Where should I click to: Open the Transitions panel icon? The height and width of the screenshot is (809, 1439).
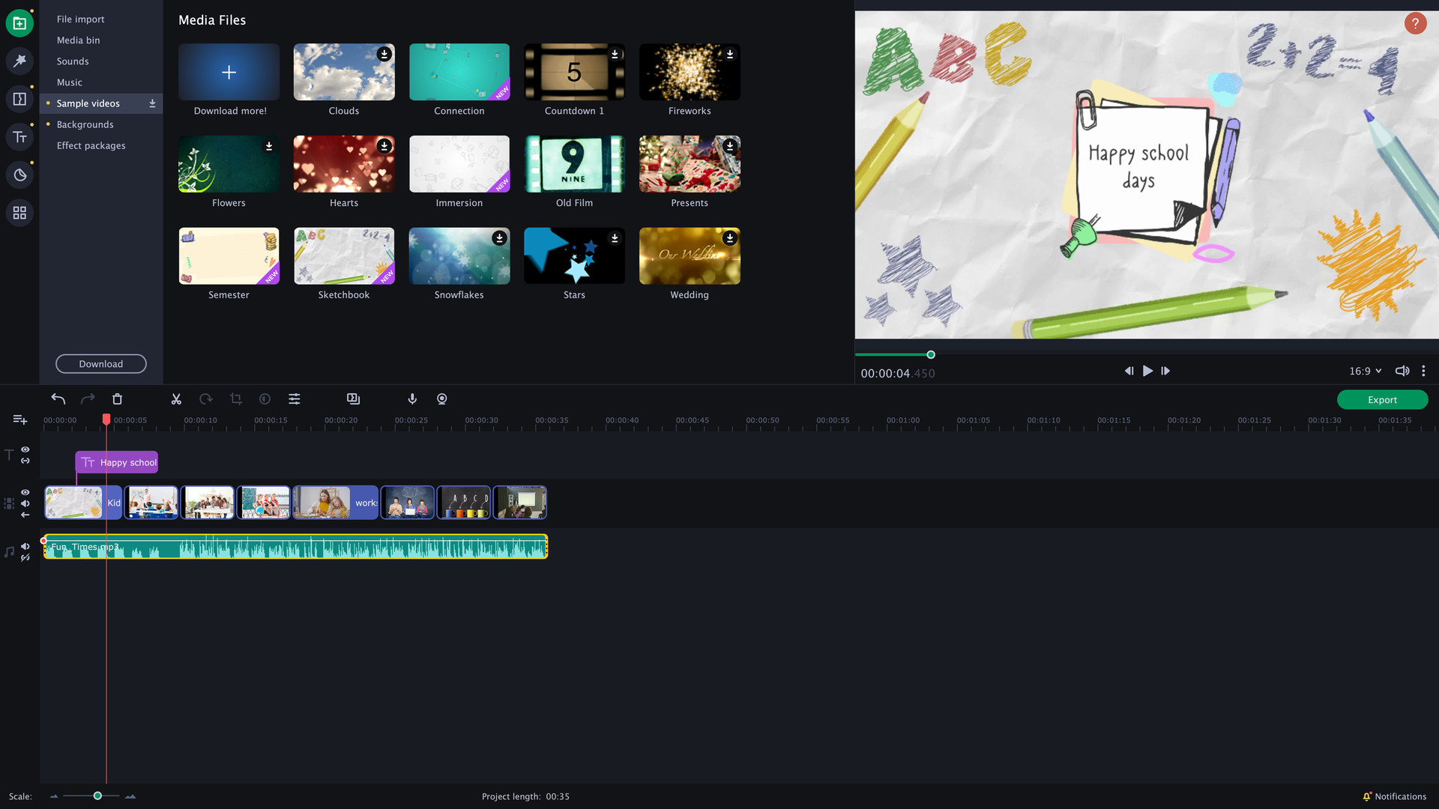pos(19,99)
